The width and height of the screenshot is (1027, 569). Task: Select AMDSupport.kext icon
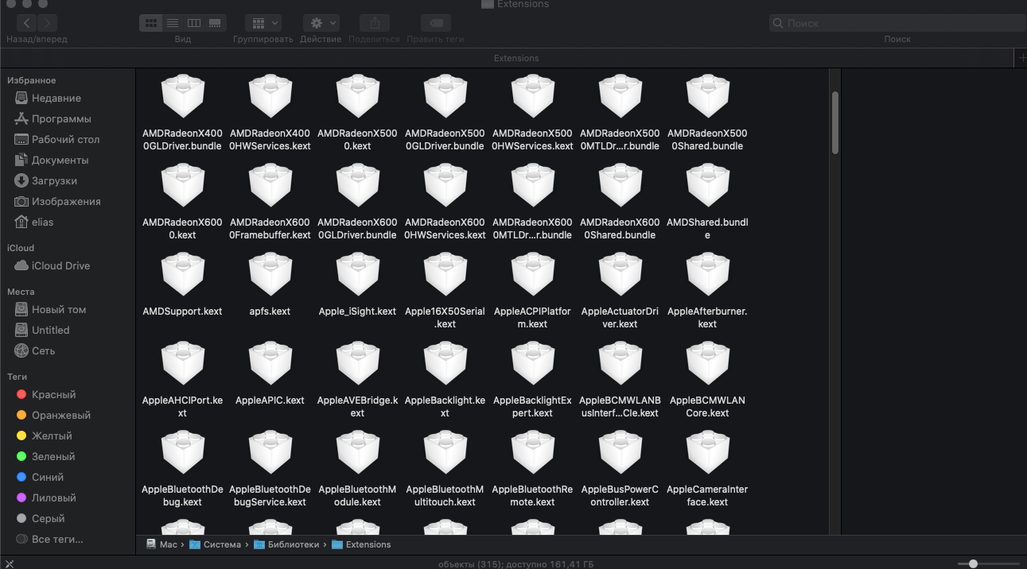pos(182,275)
